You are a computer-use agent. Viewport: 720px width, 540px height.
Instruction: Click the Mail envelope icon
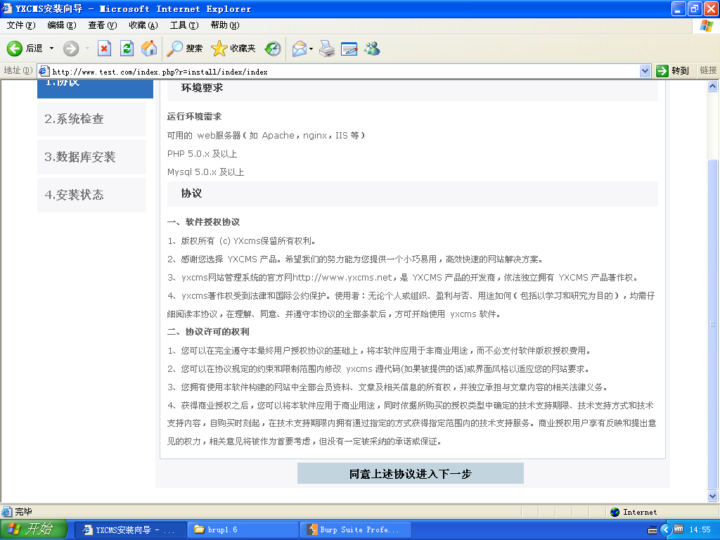[299, 49]
